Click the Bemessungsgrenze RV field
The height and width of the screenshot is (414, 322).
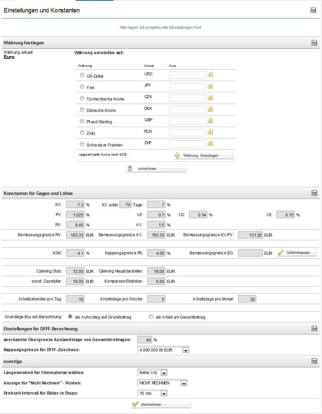coord(76,235)
